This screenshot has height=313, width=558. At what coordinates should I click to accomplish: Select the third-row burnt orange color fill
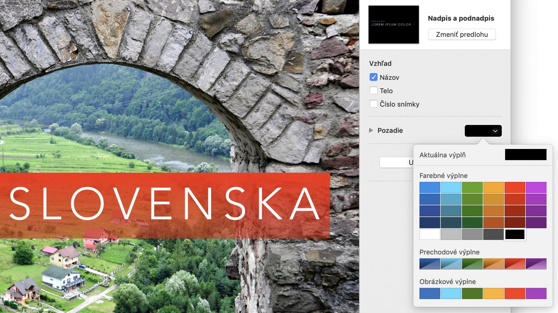493,211
